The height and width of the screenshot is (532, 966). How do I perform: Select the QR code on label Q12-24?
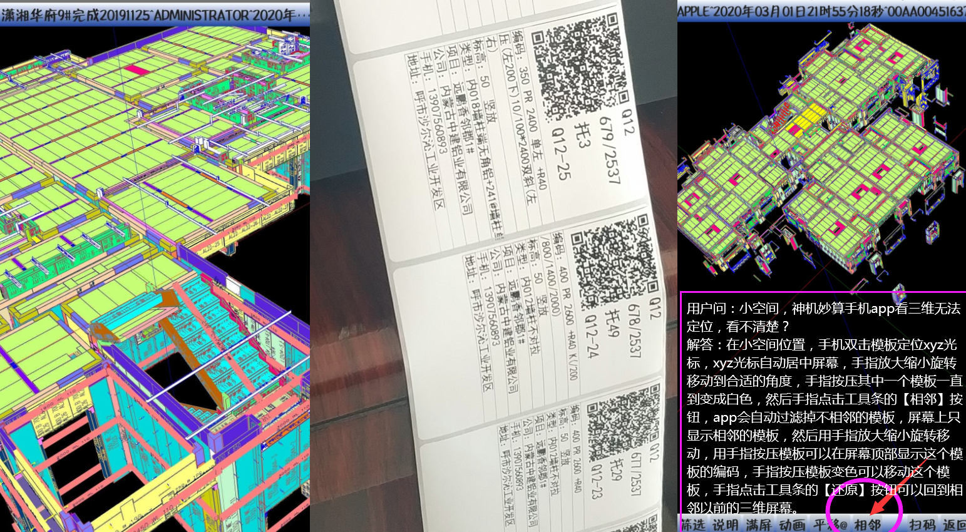point(614,262)
